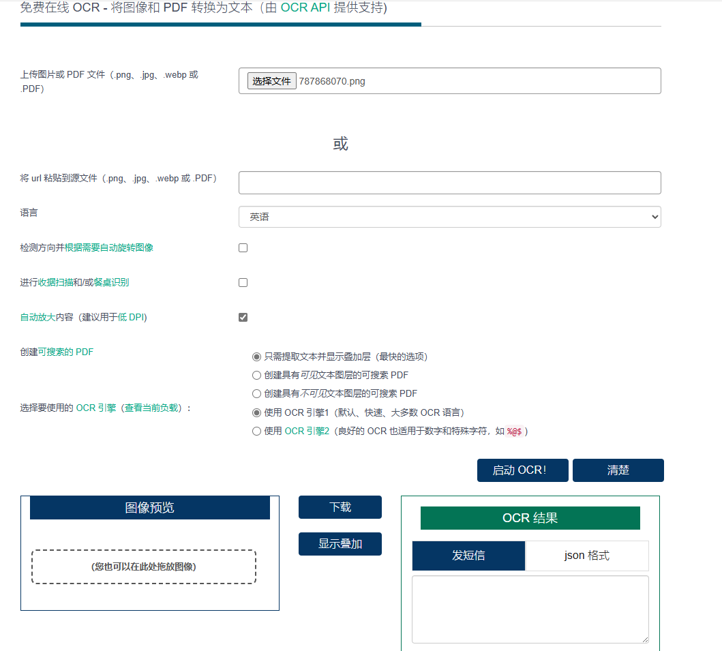Enable the 检测方向 auto-rotate checkbox
The image size is (722, 651).
[243, 247]
